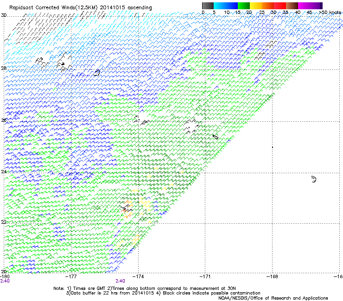Select latitude label '22' on left axis
Viewport: 343px width, 301px height.
4,222
